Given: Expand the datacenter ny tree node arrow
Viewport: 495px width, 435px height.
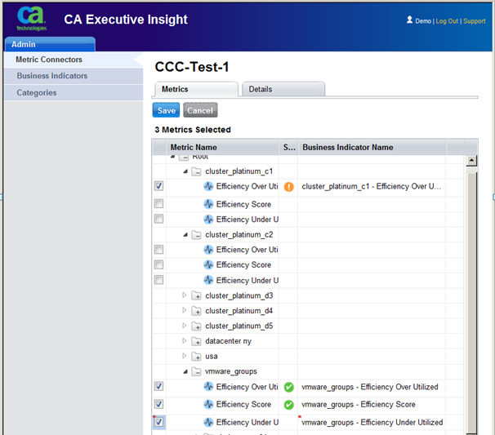Looking at the screenshot, I should (x=185, y=340).
